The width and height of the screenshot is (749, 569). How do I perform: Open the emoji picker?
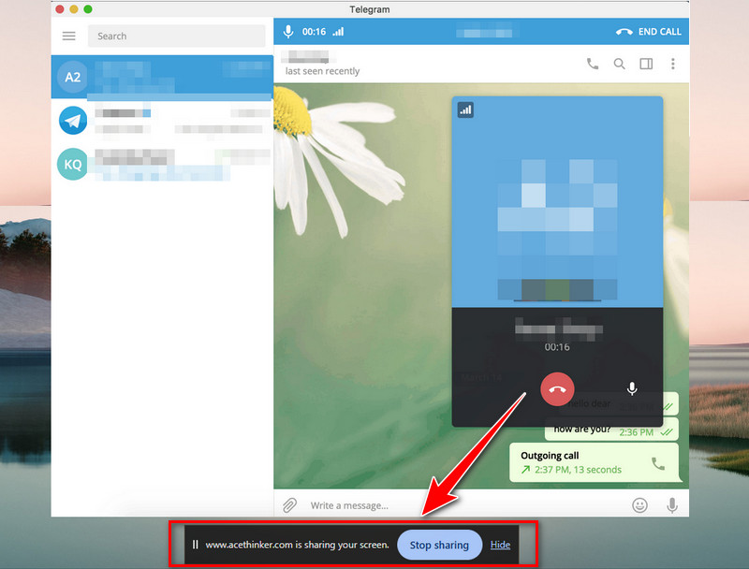pos(639,505)
